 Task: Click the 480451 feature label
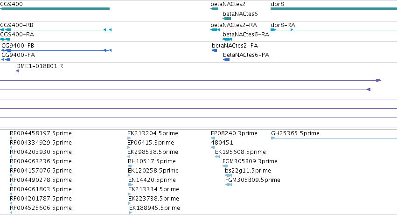pos(222,143)
